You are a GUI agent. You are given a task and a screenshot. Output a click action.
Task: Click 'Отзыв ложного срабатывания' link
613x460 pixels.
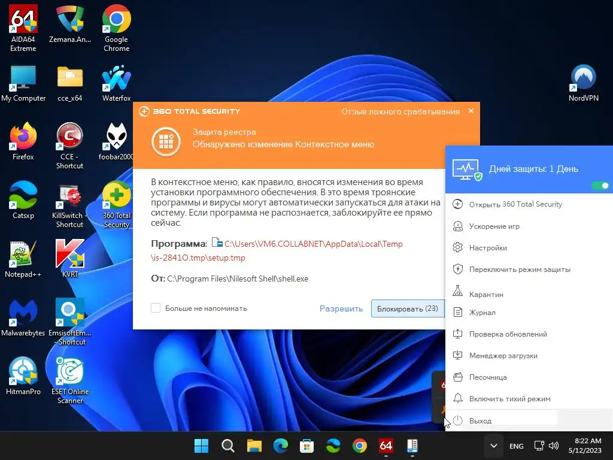pos(400,111)
